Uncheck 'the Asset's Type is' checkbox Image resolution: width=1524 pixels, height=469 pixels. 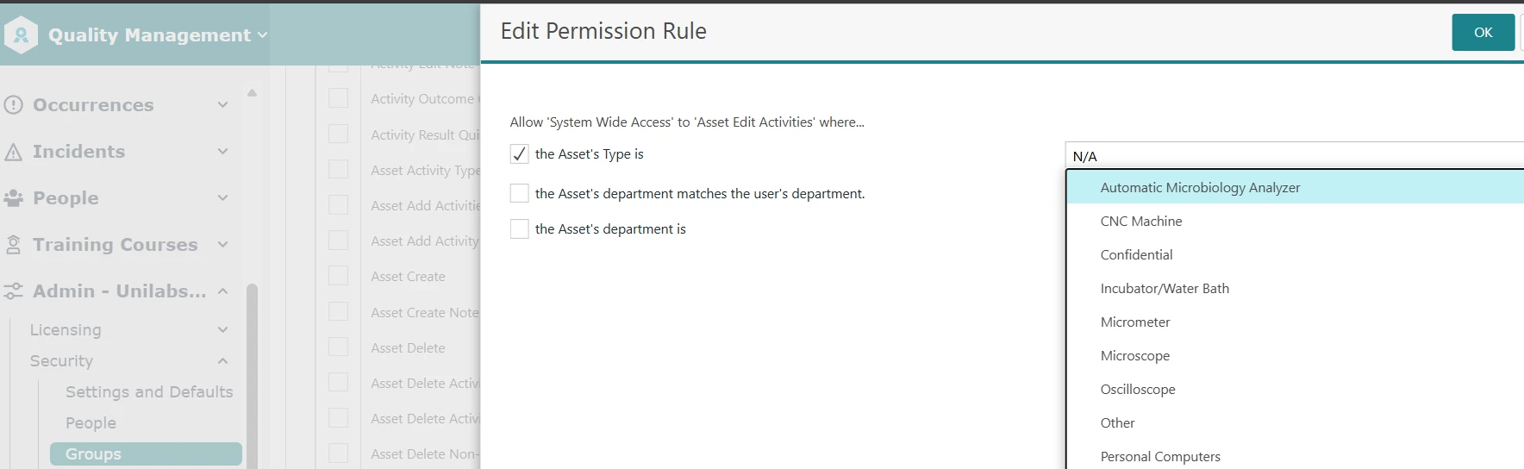tap(519, 154)
